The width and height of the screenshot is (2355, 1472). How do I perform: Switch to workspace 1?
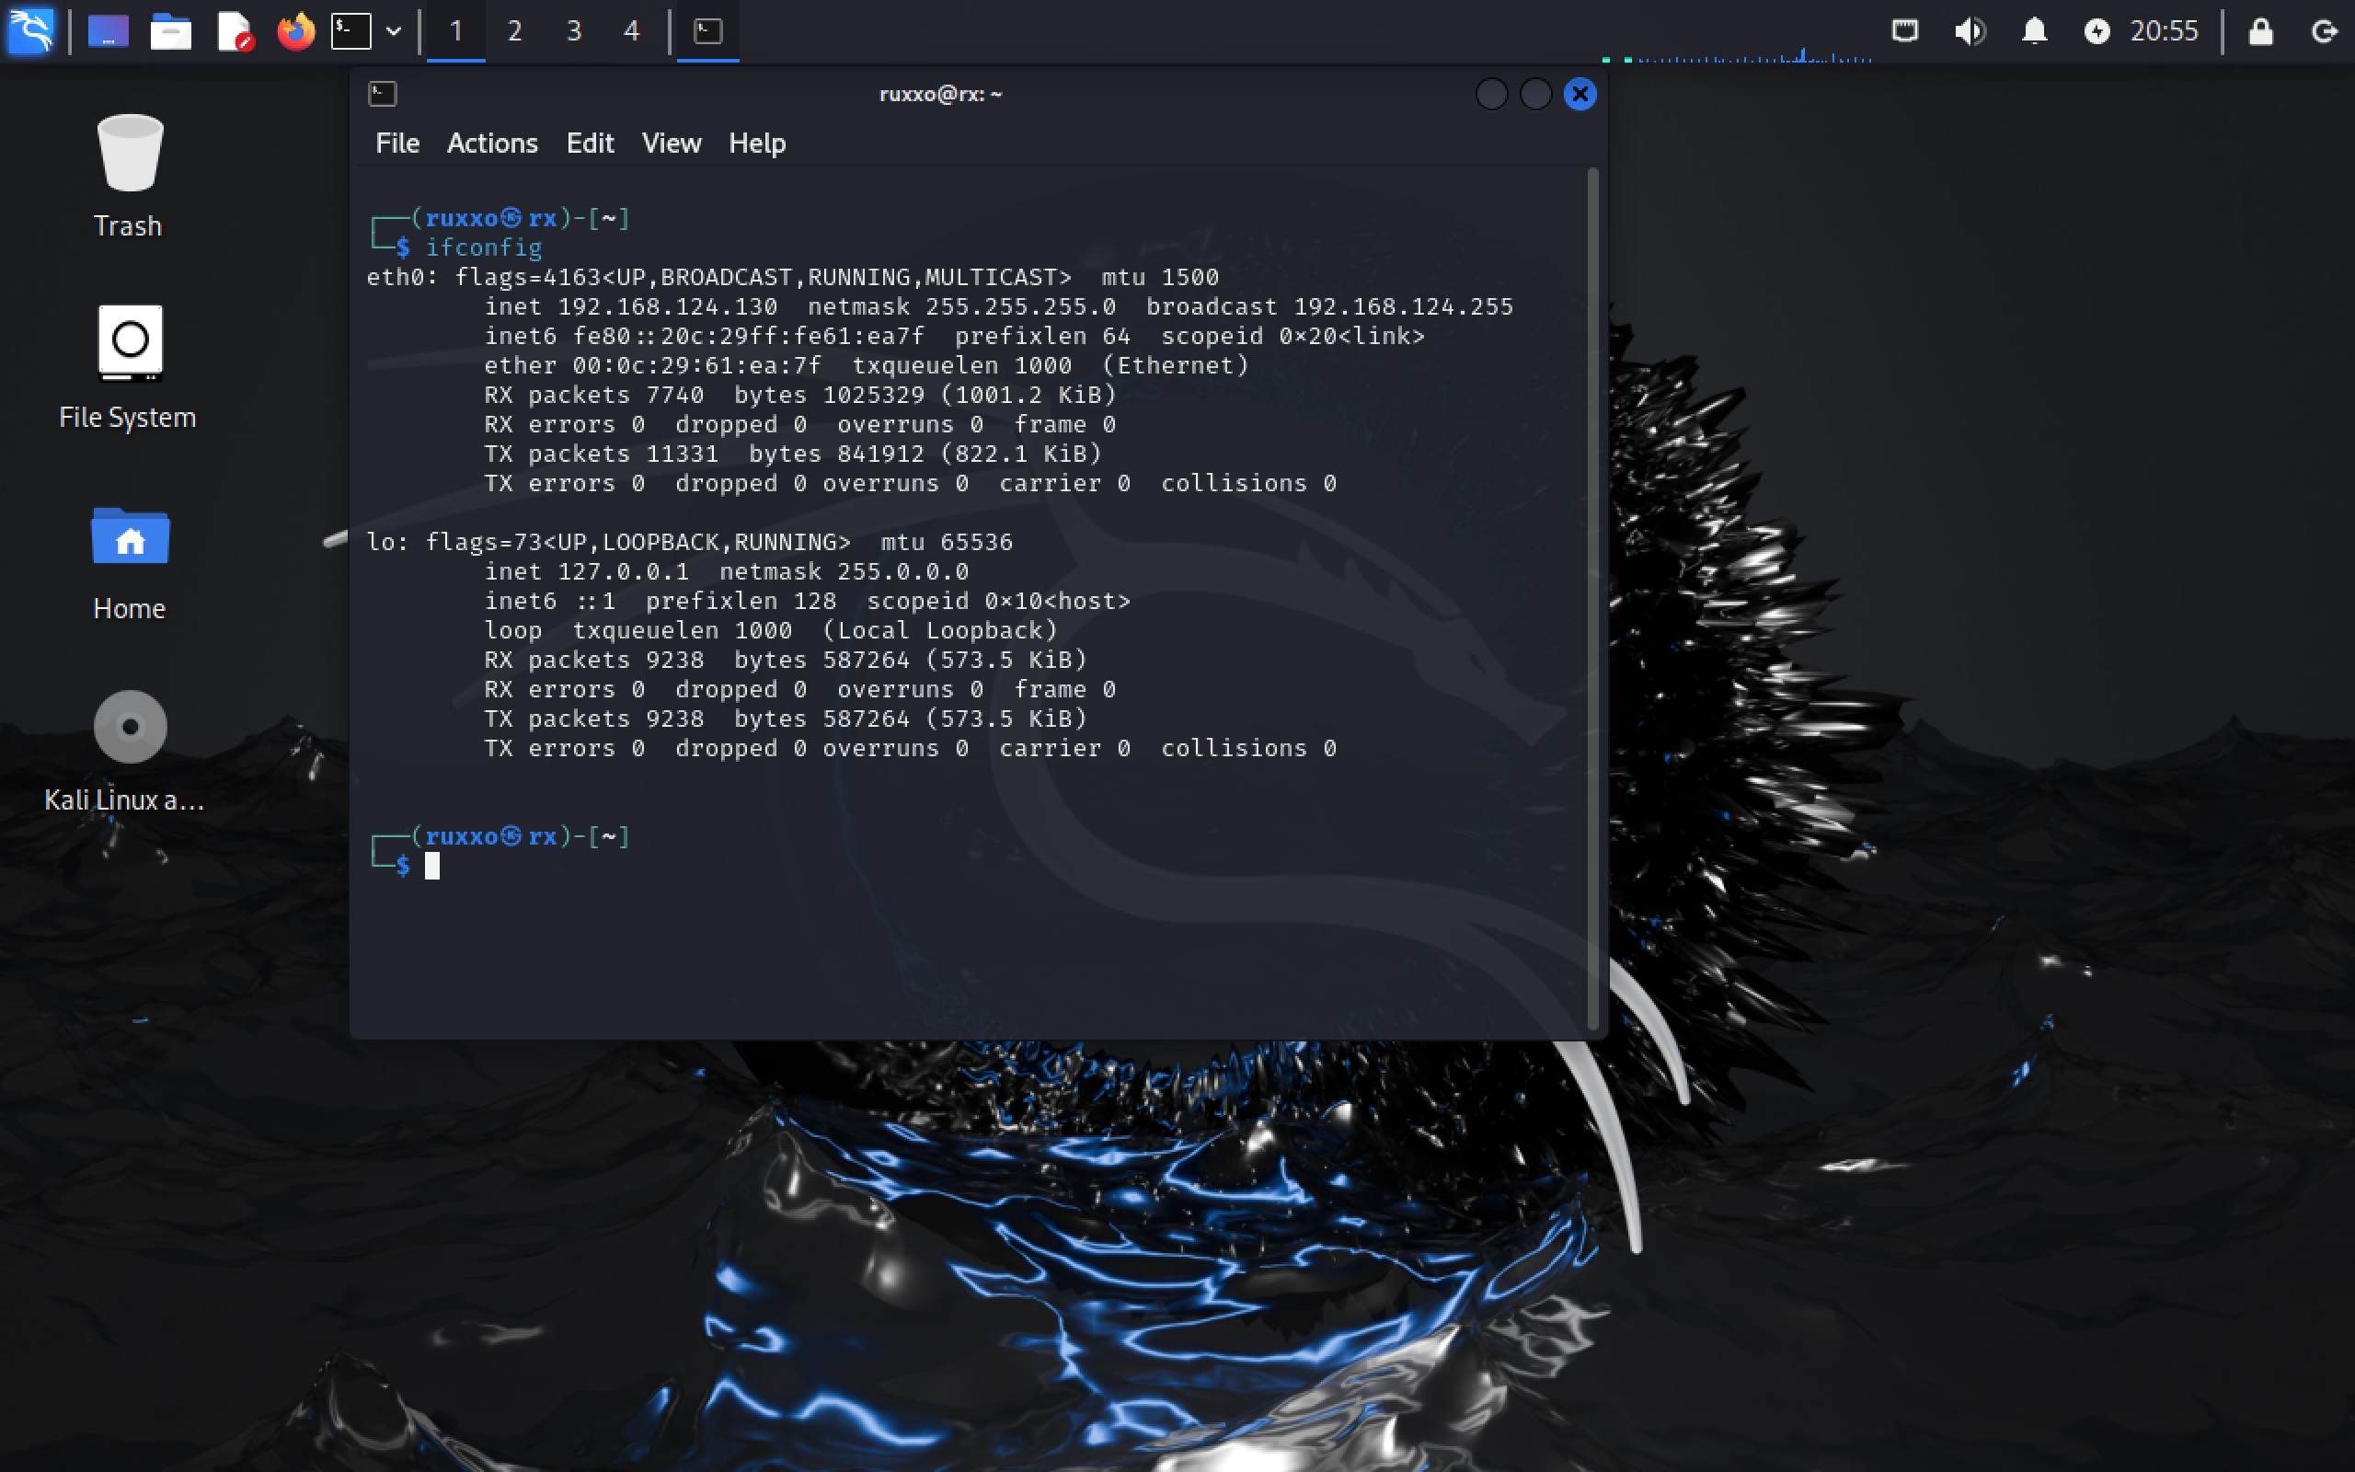point(455,31)
